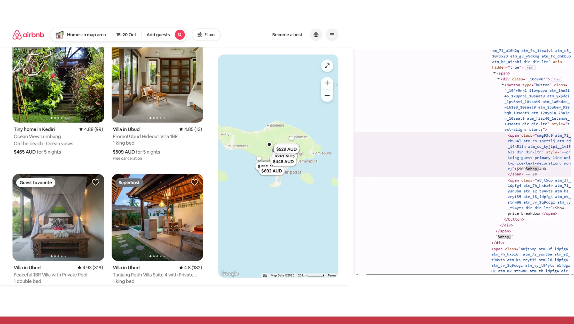Click the Superhost badge

[129, 182]
